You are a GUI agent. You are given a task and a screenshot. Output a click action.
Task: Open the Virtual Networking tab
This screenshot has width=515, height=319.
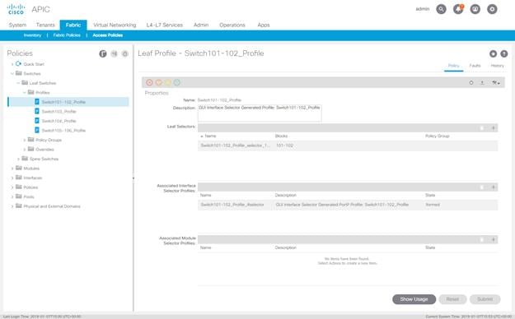click(x=115, y=25)
